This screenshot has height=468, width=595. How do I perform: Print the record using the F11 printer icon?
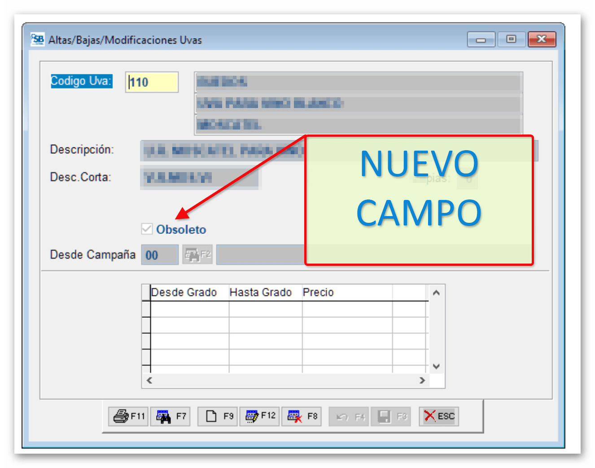click(x=127, y=416)
